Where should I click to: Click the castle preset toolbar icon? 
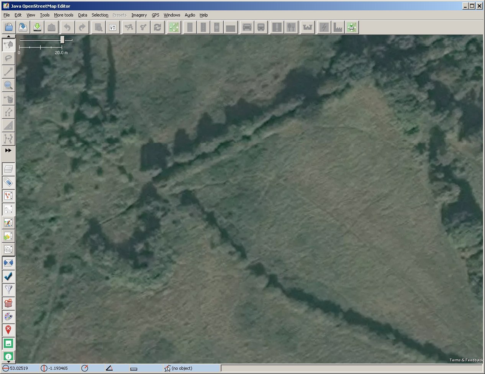point(308,27)
